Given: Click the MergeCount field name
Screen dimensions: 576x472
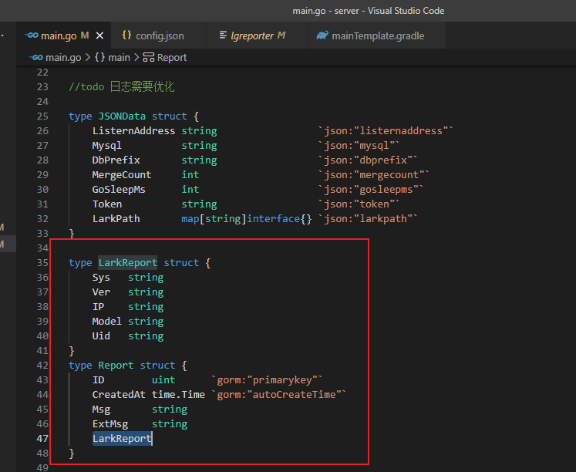Looking at the screenshot, I should (122, 175).
